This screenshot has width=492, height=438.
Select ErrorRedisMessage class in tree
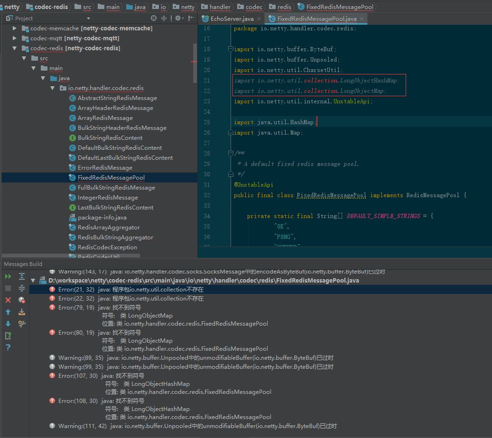pyautogui.click(x=105, y=168)
